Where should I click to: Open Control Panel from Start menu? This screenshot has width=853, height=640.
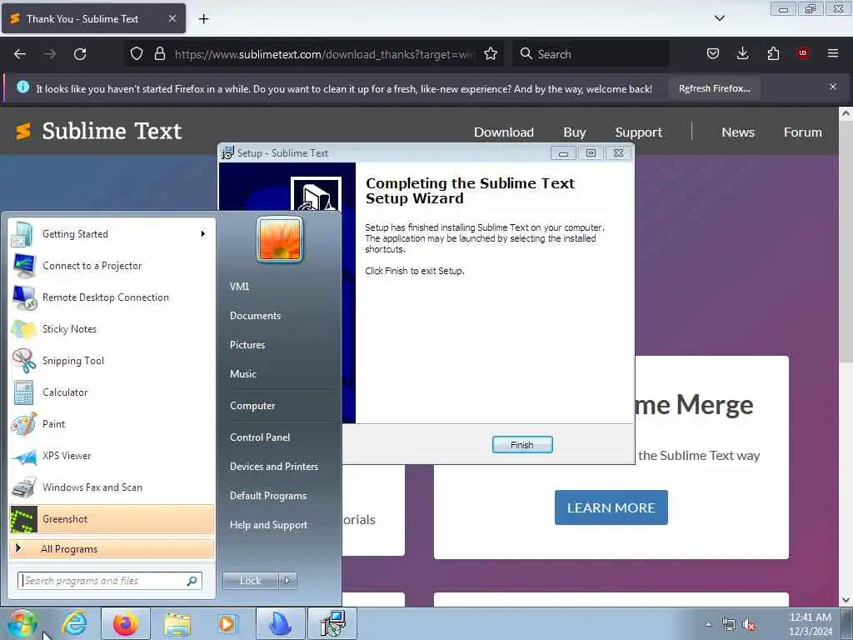[x=260, y=437]
